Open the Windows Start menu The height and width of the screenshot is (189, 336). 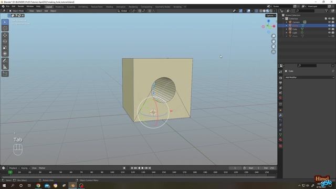click(4, 185)
